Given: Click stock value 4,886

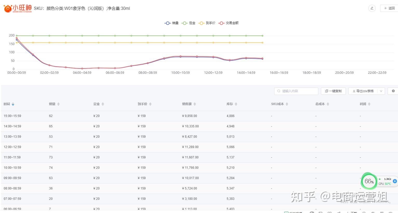Looking at the screenshot, I should 231,116.
